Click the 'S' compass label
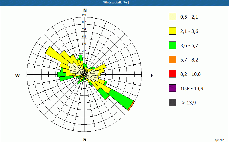The image size is (229, 143). tap(85, 140)
